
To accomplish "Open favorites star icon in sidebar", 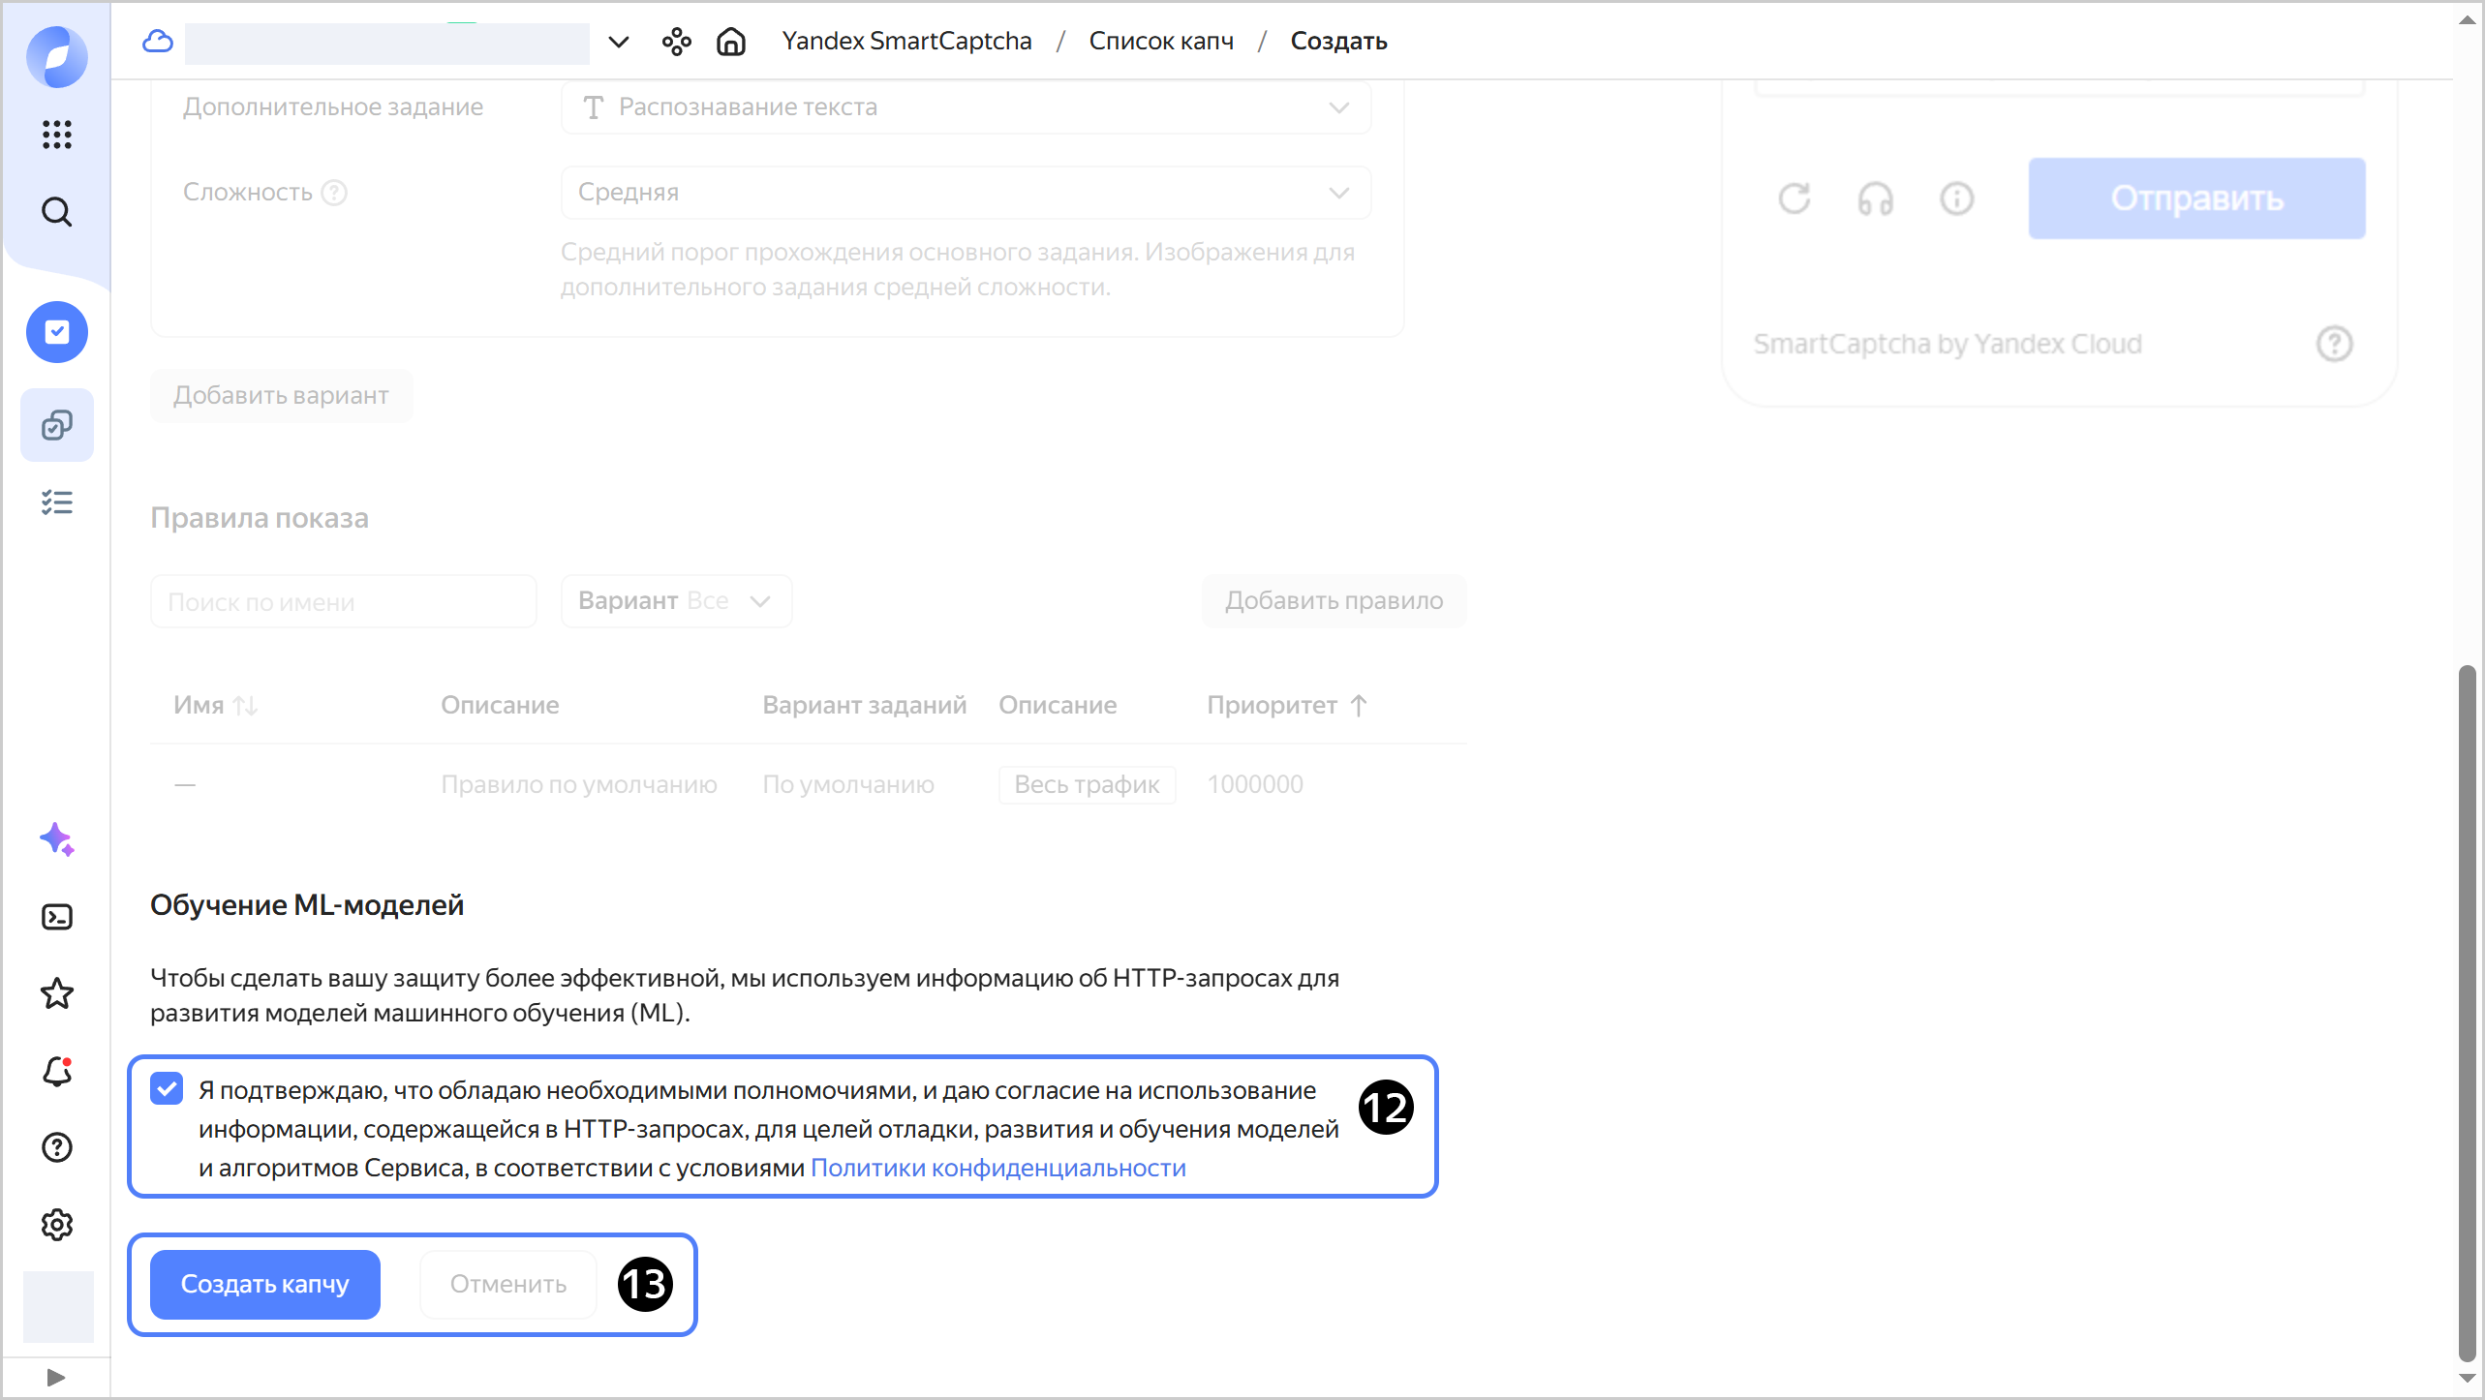I will coord(57,993).
